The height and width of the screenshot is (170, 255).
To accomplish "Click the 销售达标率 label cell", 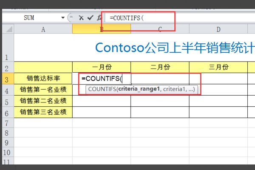I will tap(43, 79).
